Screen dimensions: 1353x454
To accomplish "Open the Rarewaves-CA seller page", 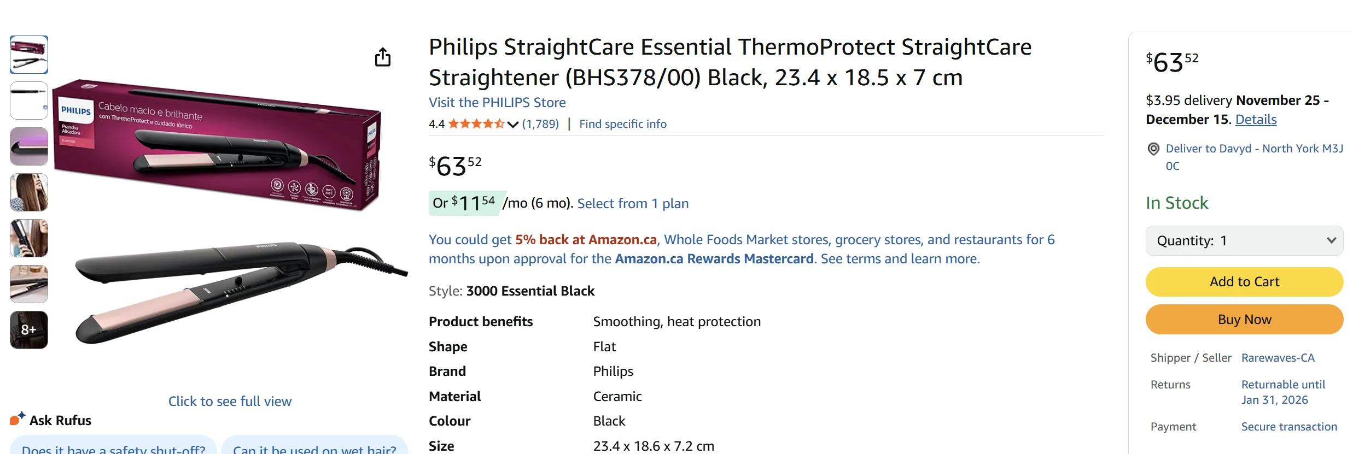I will click(x=1279, y=357).
